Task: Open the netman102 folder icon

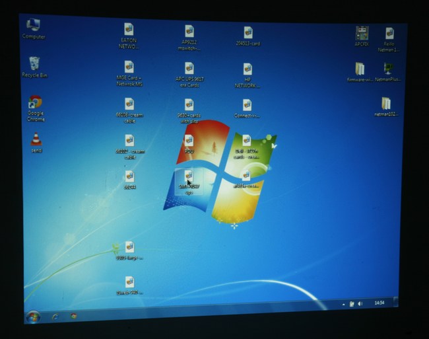Action: (386, 104)
